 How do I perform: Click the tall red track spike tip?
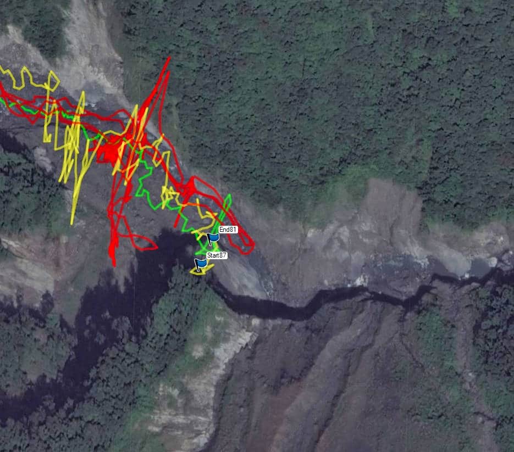(x=169, y=58)
